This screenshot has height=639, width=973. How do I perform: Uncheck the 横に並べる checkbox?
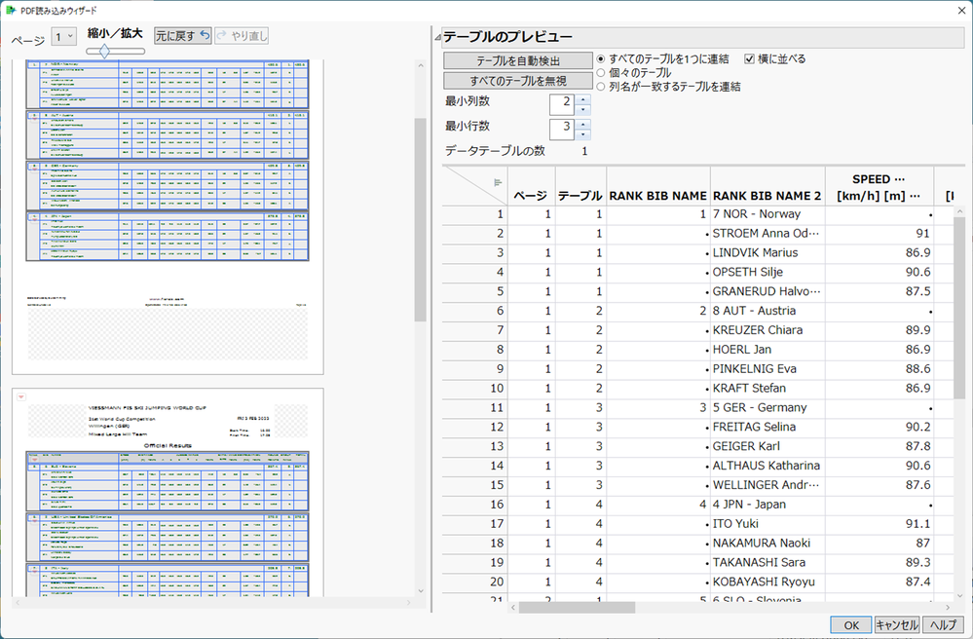point(747,56)
